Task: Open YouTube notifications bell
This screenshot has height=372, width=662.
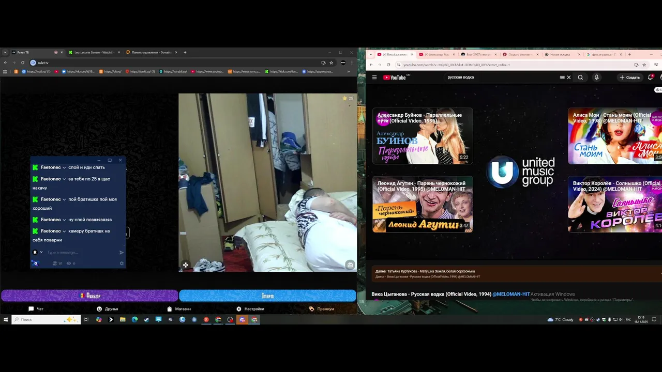Action: (x=651, y=78)
